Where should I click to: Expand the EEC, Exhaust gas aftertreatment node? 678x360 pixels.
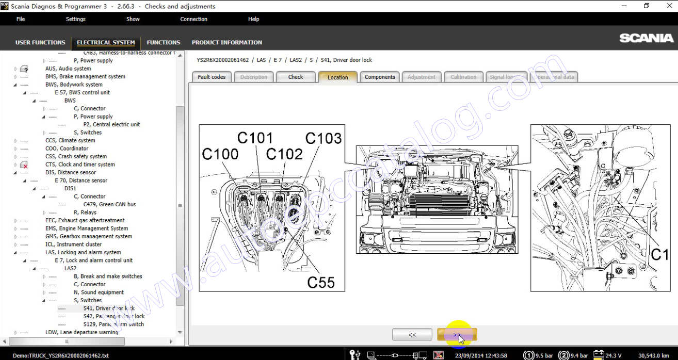(16, 221)
